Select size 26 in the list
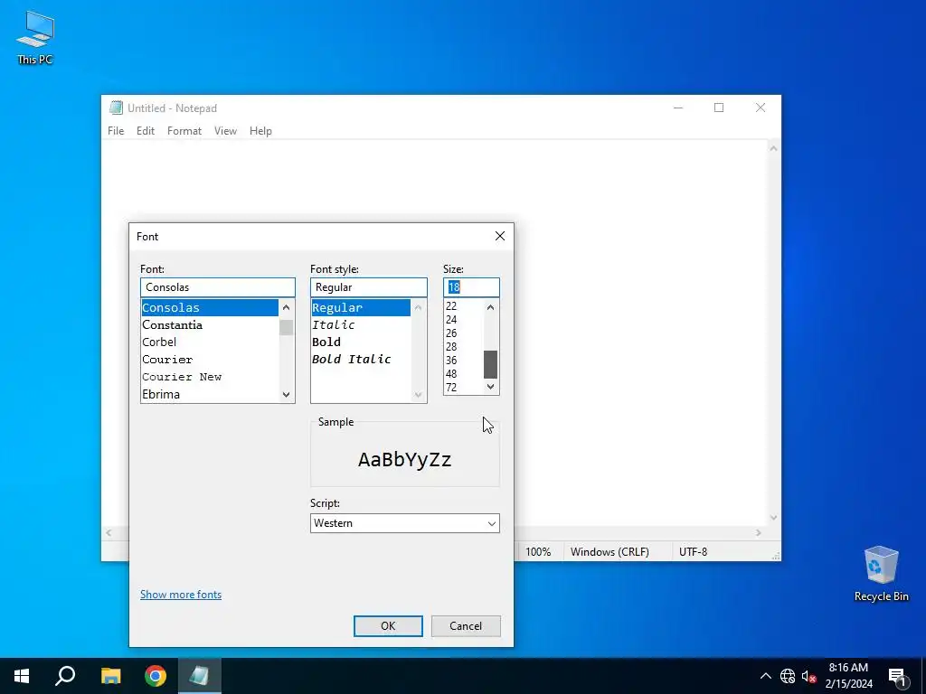The width and height of the screenshot is (926, 694). click(x=464, y=333)
